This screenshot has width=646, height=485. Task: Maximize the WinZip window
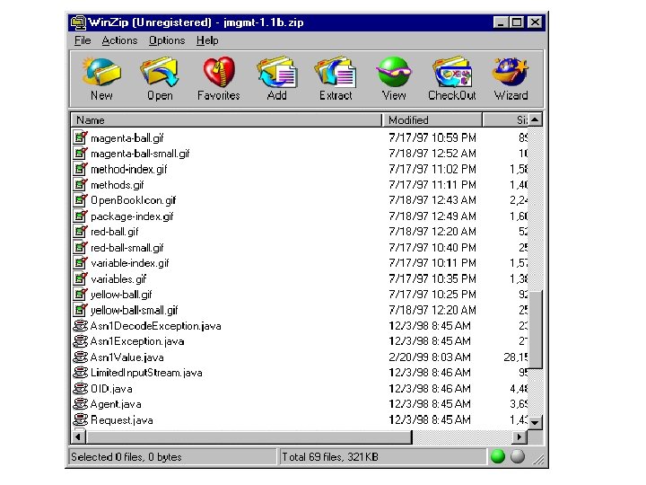[x=516, y=22]
